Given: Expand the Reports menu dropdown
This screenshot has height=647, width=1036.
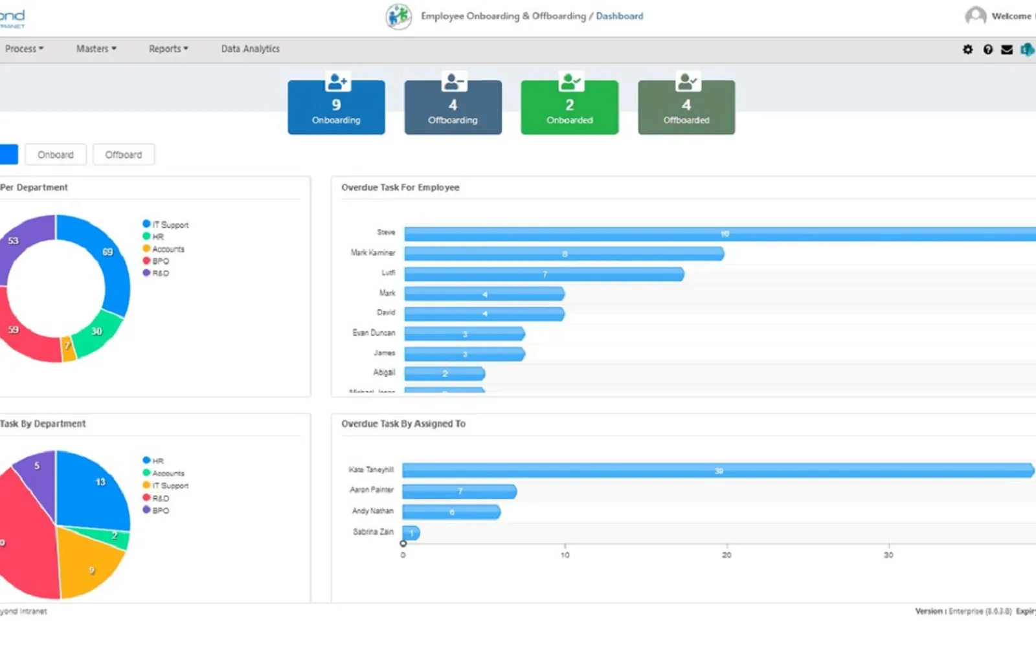Looking at the screenshot, I should pyautogui.click(x=168, y=49).
